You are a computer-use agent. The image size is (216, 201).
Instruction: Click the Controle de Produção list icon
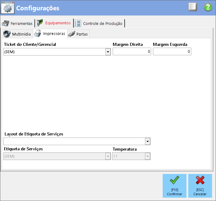(78, 23)
